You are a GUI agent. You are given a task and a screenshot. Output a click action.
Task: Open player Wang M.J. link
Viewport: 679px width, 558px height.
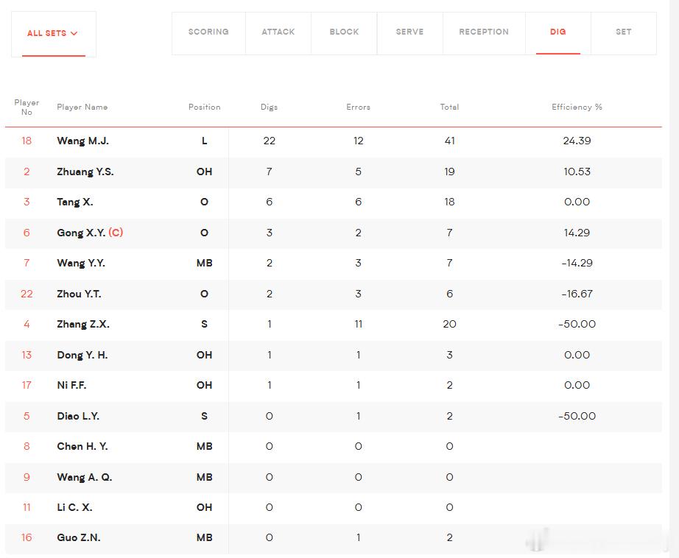point(82,141)
